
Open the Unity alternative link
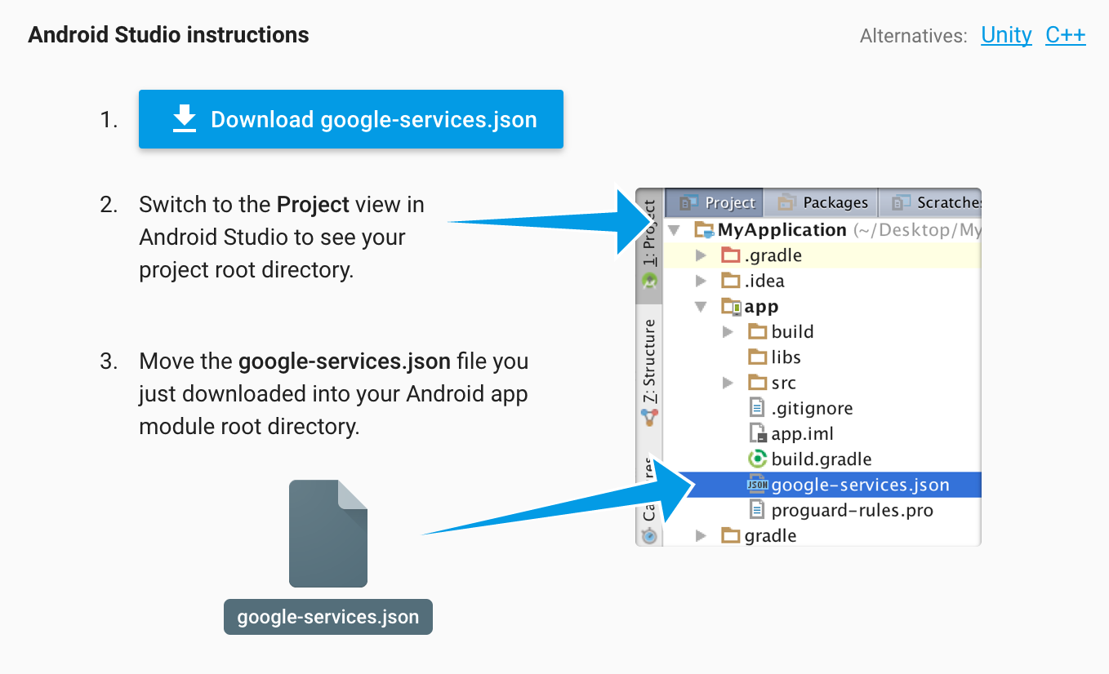[1006, 35]
